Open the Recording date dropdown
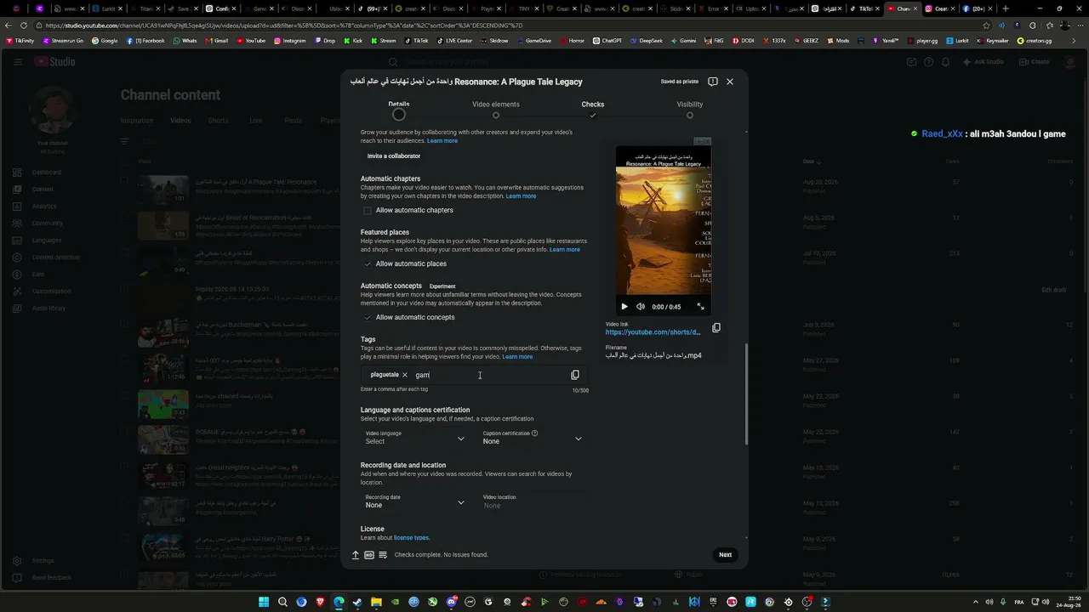1089x612 pixels. click(415, 501)
